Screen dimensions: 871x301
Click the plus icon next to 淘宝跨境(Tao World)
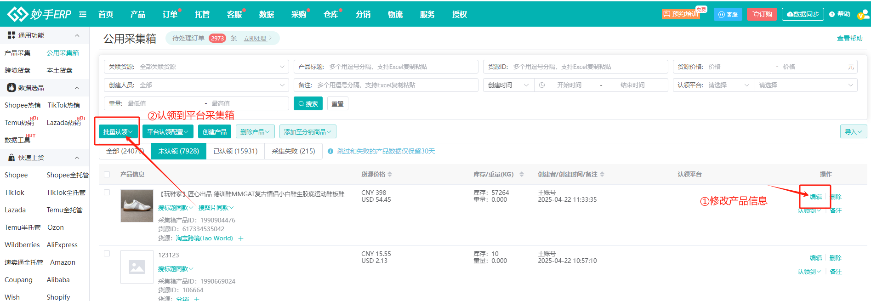click(241, 238)
